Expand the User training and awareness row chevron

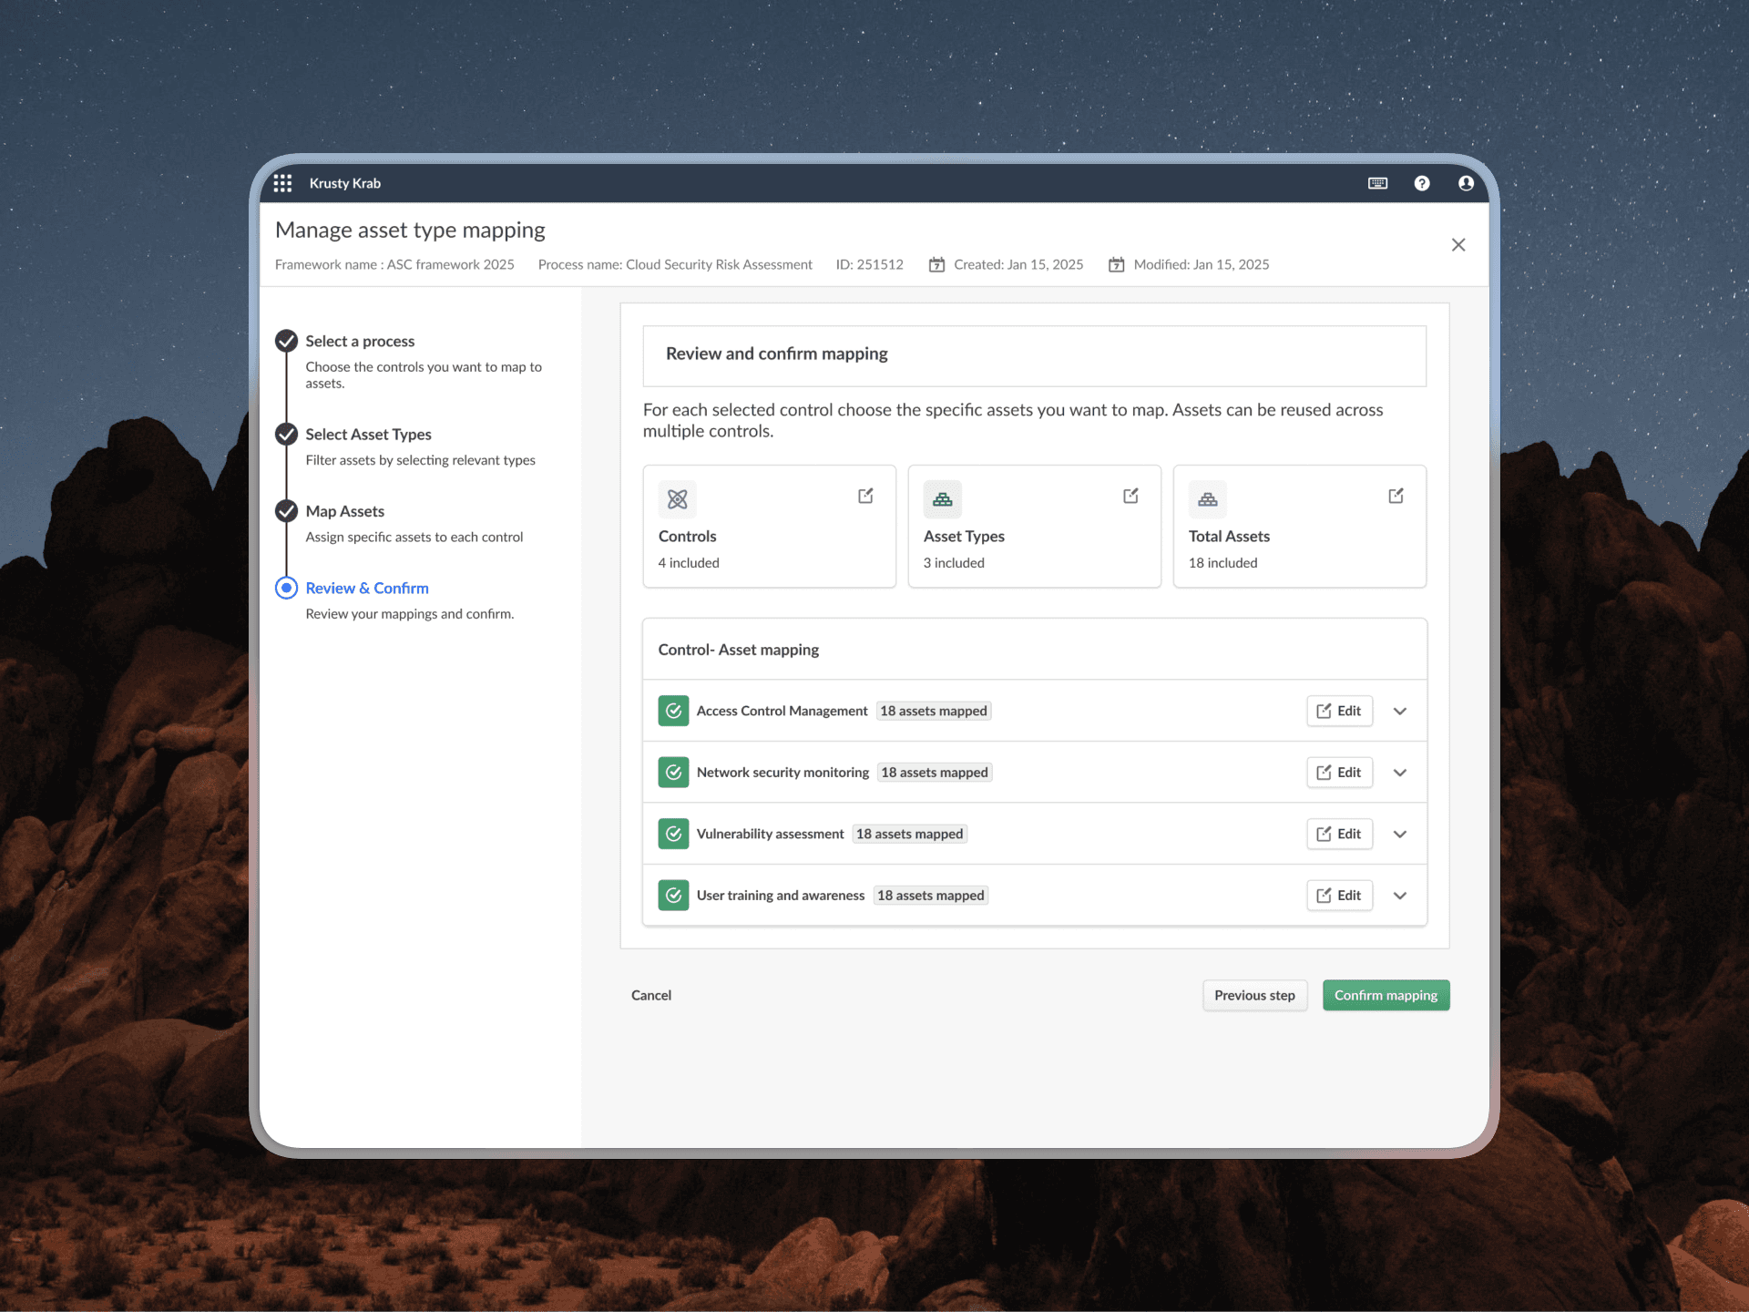pos(1400,896)
